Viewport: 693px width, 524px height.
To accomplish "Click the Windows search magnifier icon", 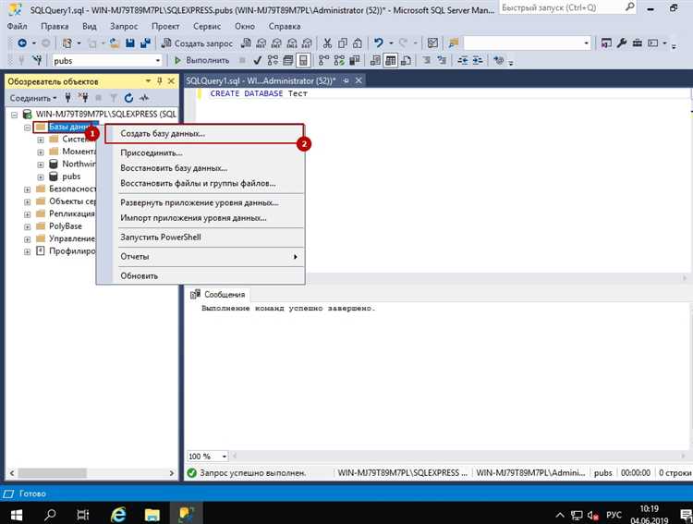I will click(50, 513).
